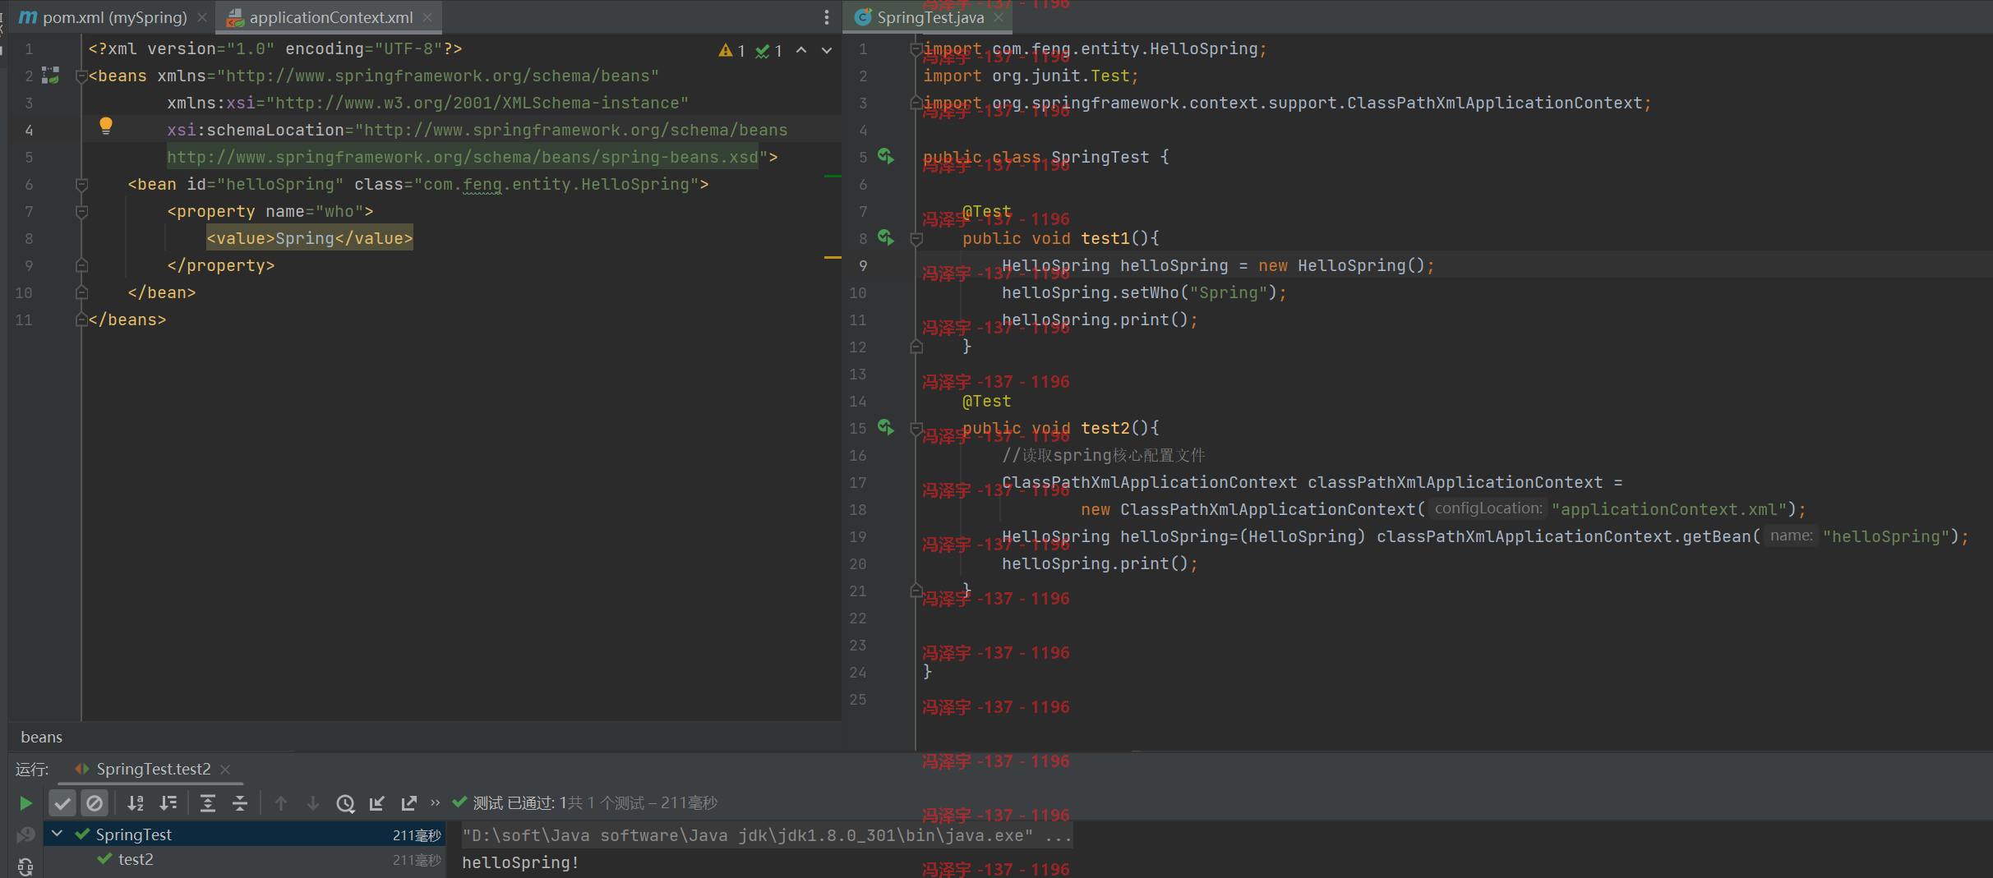Image resolution: width=1993 pixels, height=878 pixels.
Task: Fold the bean element on XML line 6
Action: 81,185
